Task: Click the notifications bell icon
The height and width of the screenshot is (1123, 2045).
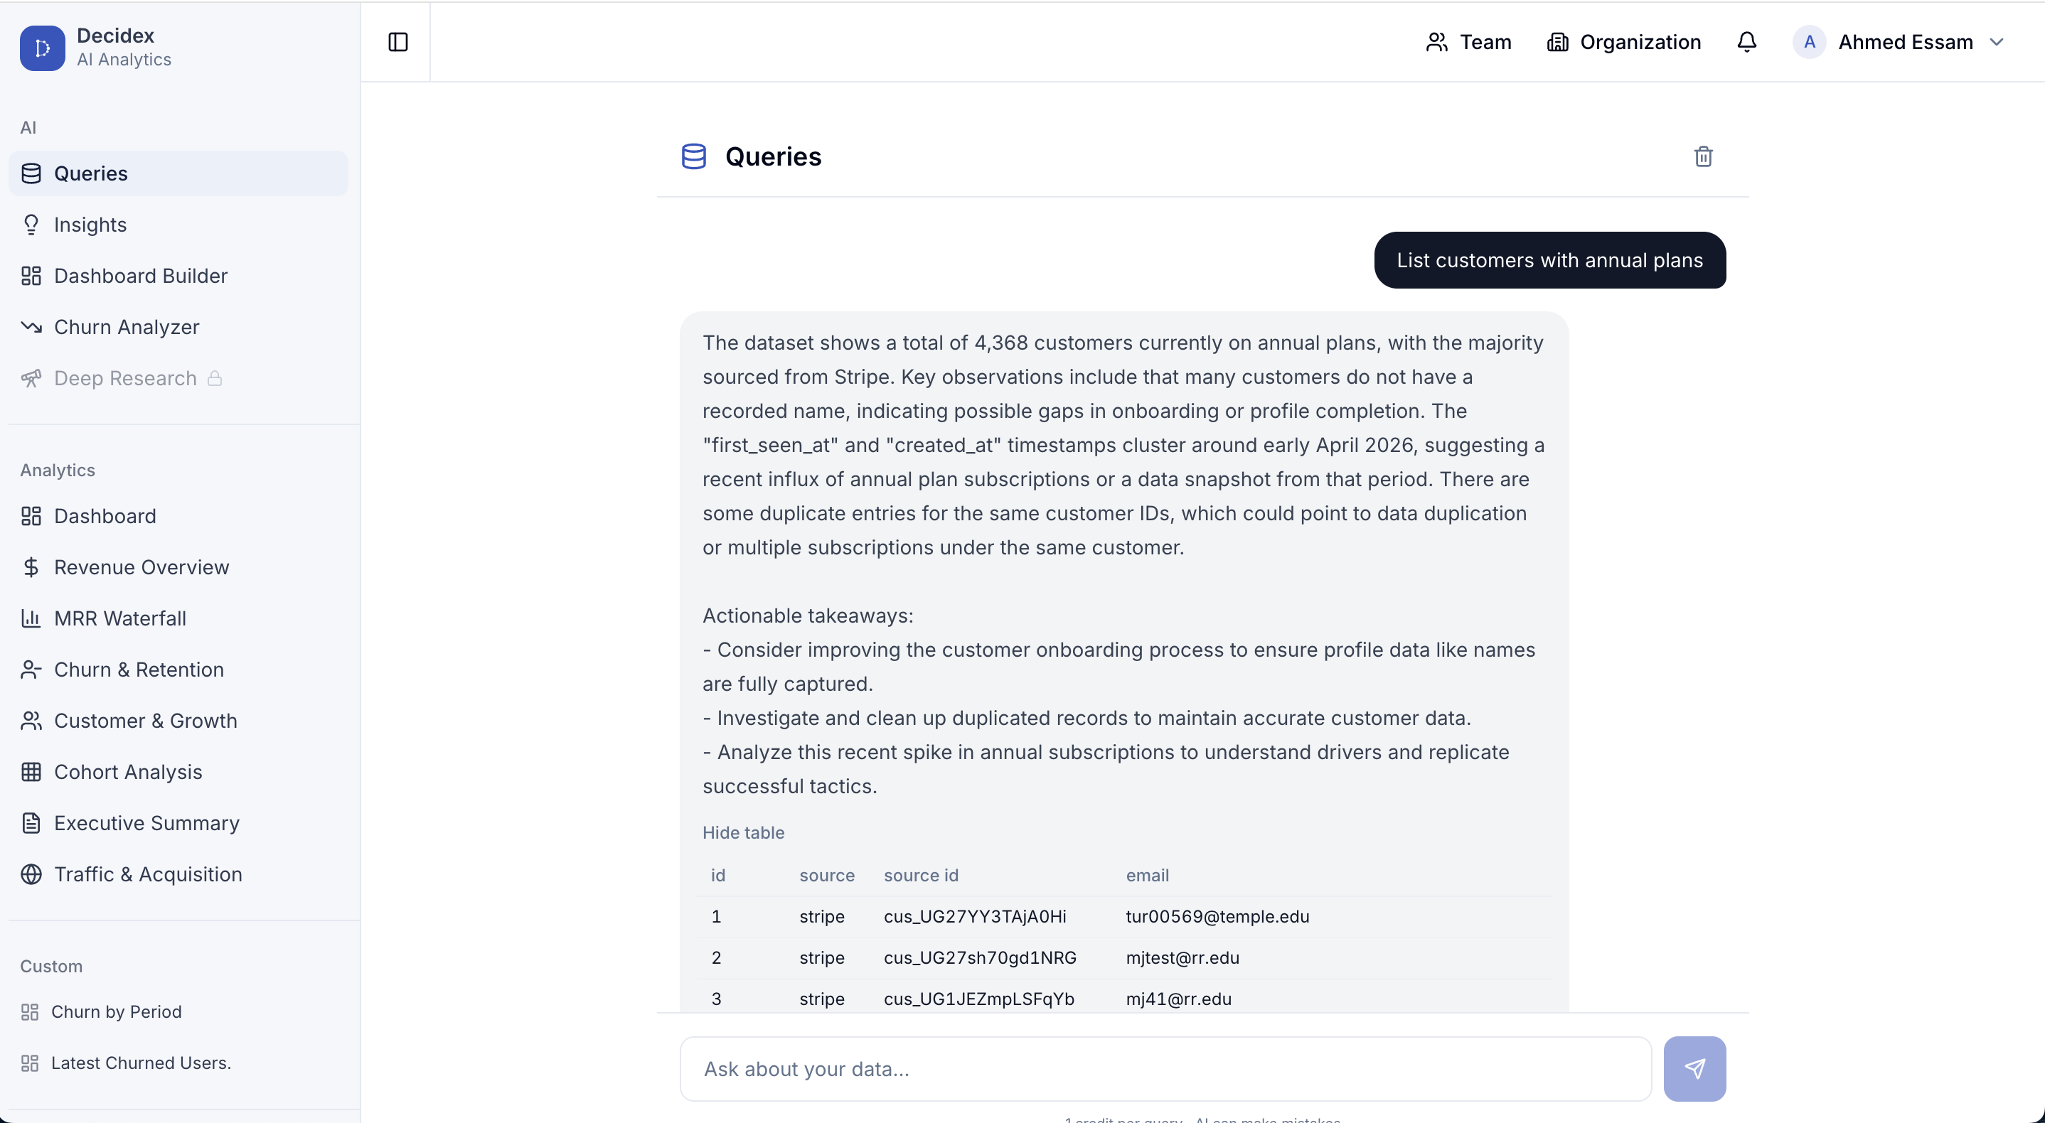Action: [1746, 42]
